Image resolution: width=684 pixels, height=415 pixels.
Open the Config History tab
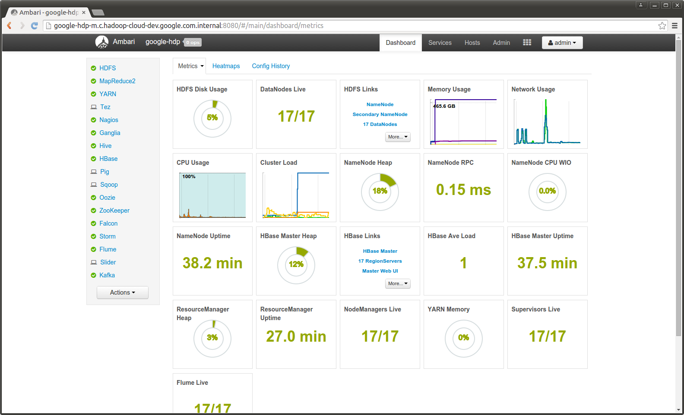click(271, 66)
